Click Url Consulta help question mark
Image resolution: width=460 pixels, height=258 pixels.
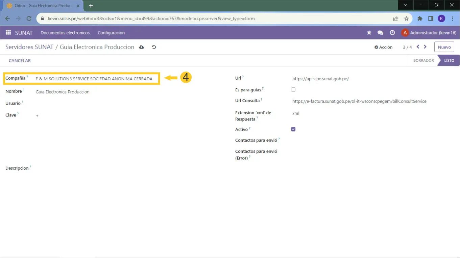262,99
